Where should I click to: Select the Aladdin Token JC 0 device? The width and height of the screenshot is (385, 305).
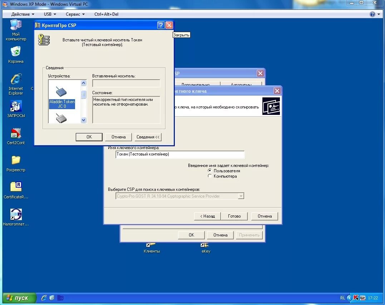[62, 97]
